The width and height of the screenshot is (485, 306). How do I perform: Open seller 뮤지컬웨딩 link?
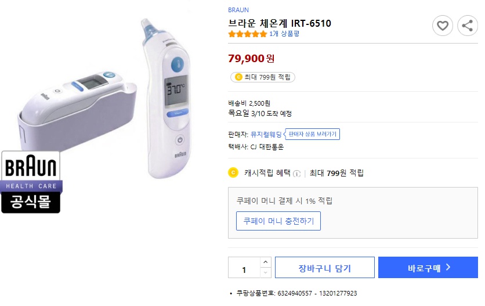point(266,134)
